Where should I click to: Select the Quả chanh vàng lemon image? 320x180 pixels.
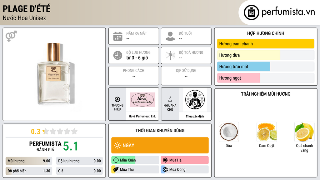[x=304, y=132]
